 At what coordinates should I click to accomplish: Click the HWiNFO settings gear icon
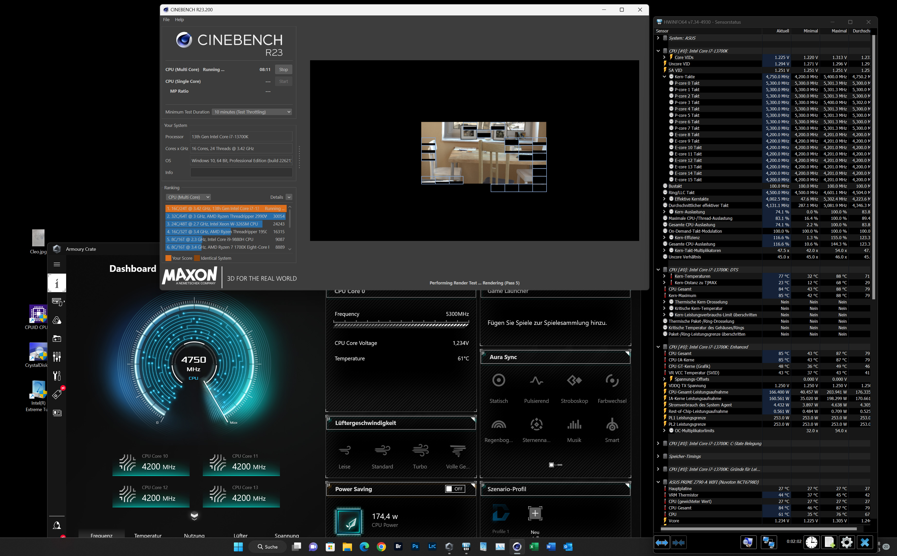(847, 542)
